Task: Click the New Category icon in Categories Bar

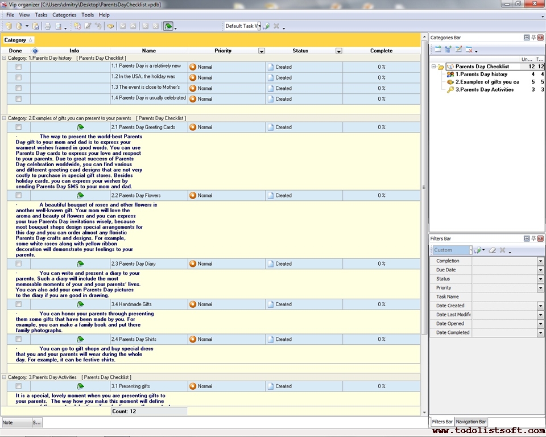Action: point(438,50)
